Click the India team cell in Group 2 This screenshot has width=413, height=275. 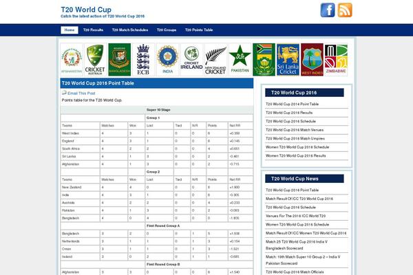[x=81, y=195]
